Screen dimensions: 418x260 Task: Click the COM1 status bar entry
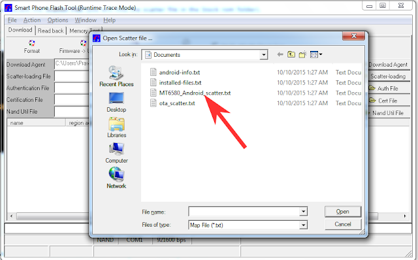pos(135,240)
